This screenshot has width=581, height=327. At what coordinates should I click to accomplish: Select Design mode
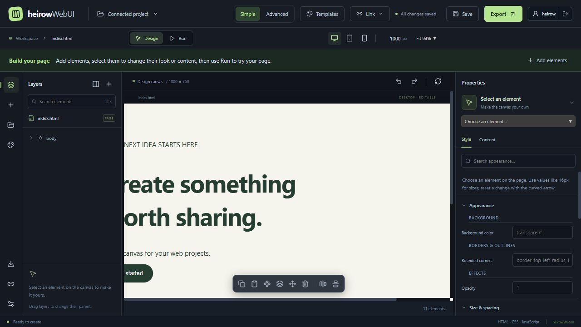pyautogui.click(x=146, y=38)
